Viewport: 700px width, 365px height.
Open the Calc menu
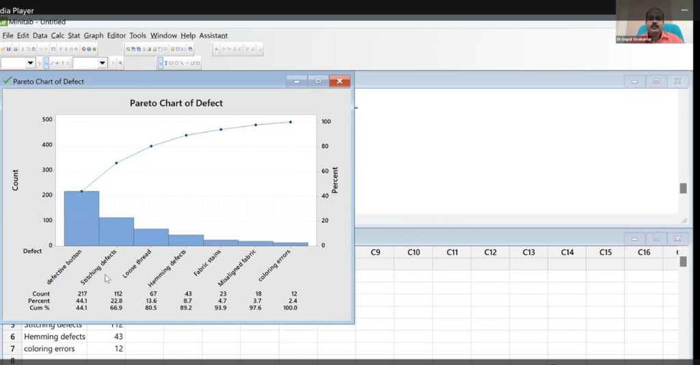tap(57, 36)
